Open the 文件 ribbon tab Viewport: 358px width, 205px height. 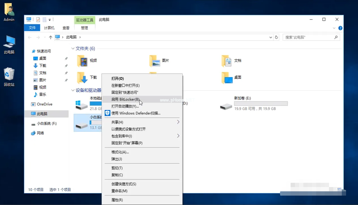pos(32,28)
